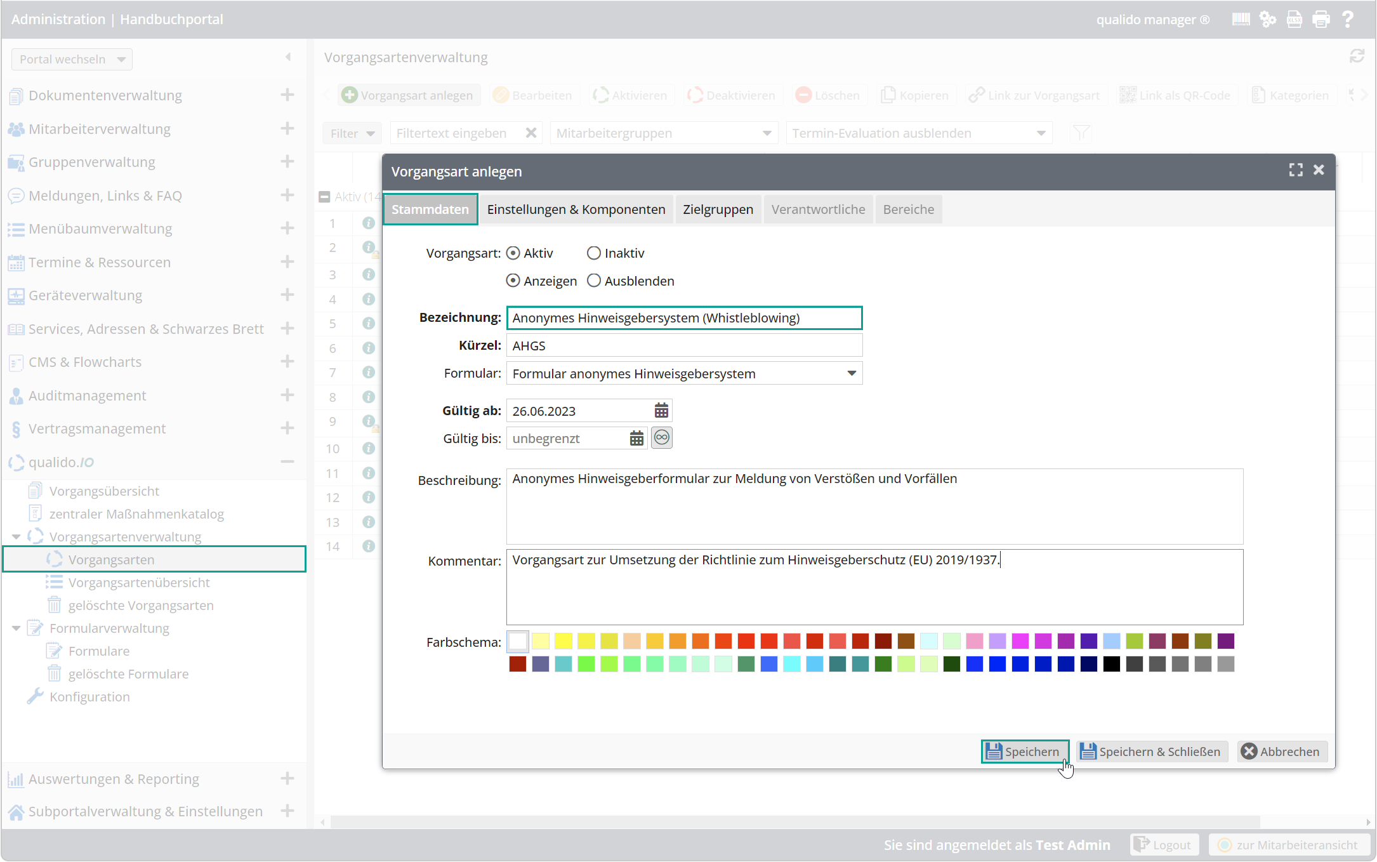This screenshot has width=1377, height=862.
Task: Open the Filter dropdown button
Action: [352, 133]
